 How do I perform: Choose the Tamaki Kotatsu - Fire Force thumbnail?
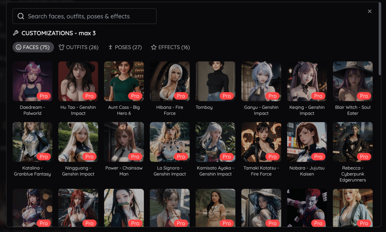pyautogui.click(x=261, y=142)
